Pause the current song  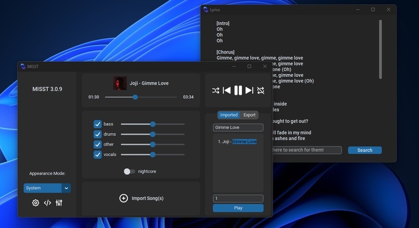238,90
